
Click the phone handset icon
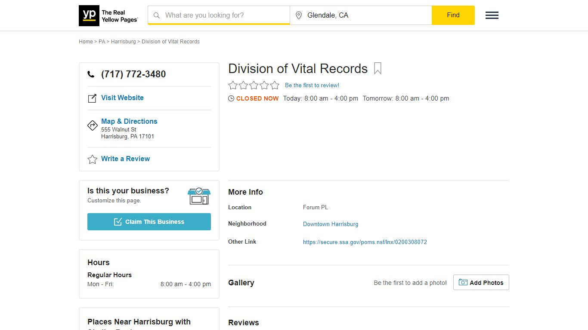pos(91,74)
